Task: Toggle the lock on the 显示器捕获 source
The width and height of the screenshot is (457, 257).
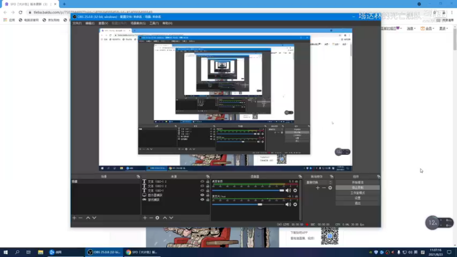Action: pyautogui.click(x=207, y=195)
